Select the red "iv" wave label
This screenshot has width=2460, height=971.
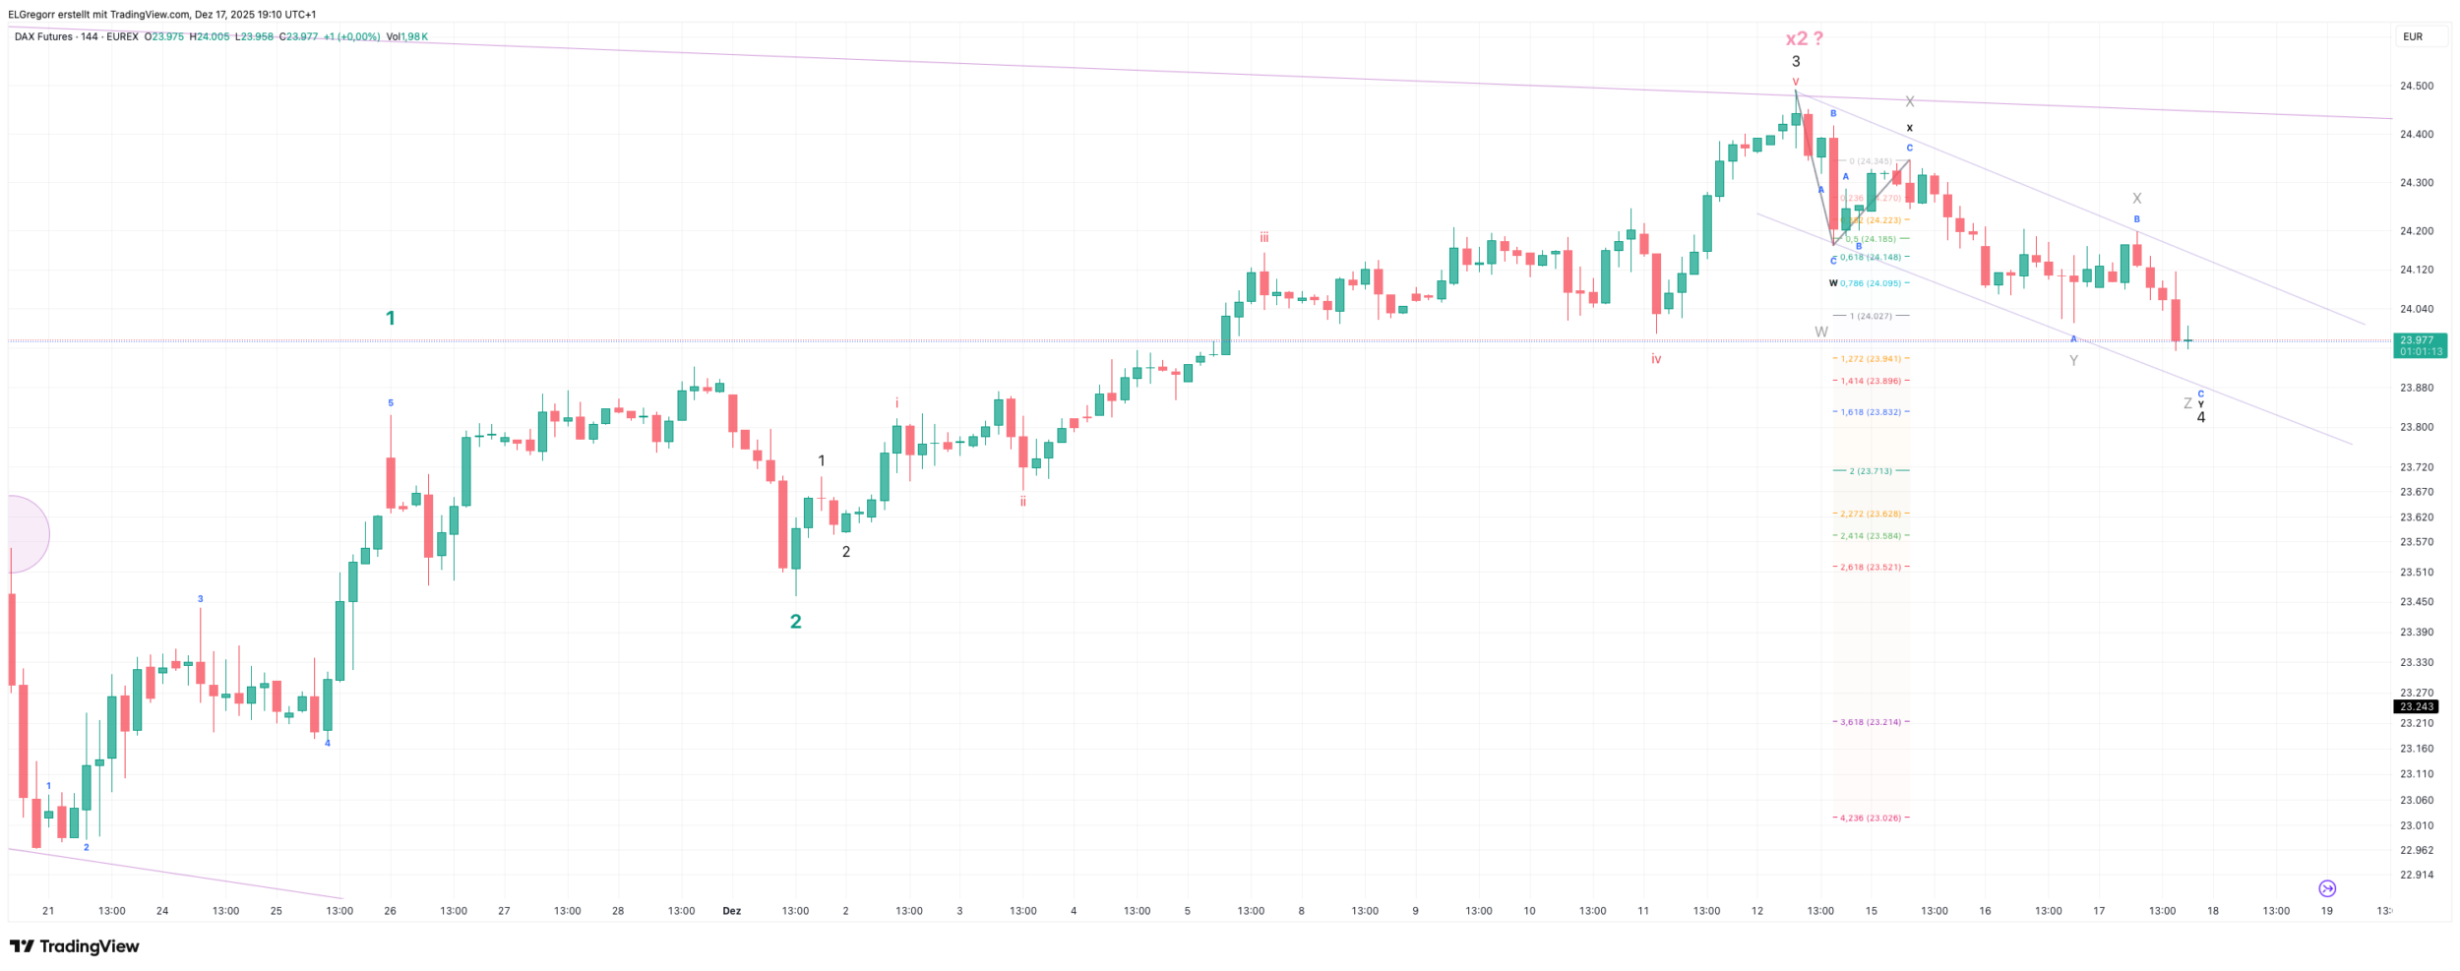(1656, 359)
